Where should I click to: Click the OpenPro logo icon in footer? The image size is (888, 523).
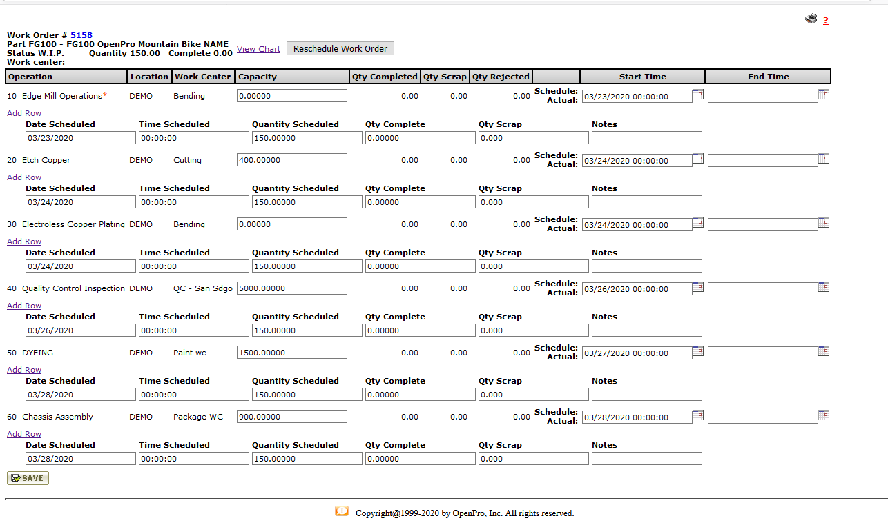[342, 511]
